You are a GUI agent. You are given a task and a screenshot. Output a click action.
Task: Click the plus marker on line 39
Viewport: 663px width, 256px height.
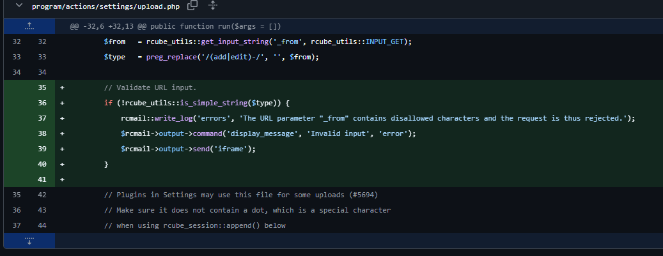pyautogui.click(x=63, y=149)
